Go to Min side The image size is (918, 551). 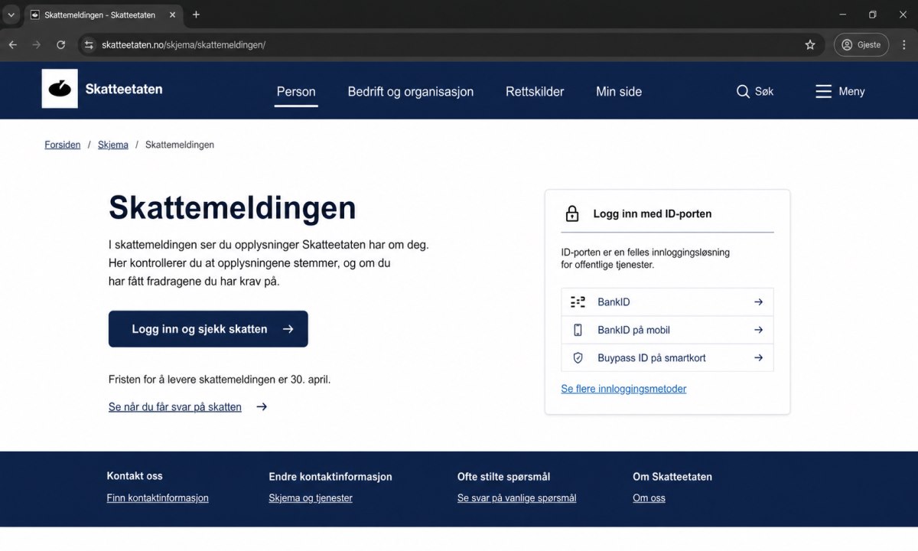[x=619, y=91]
